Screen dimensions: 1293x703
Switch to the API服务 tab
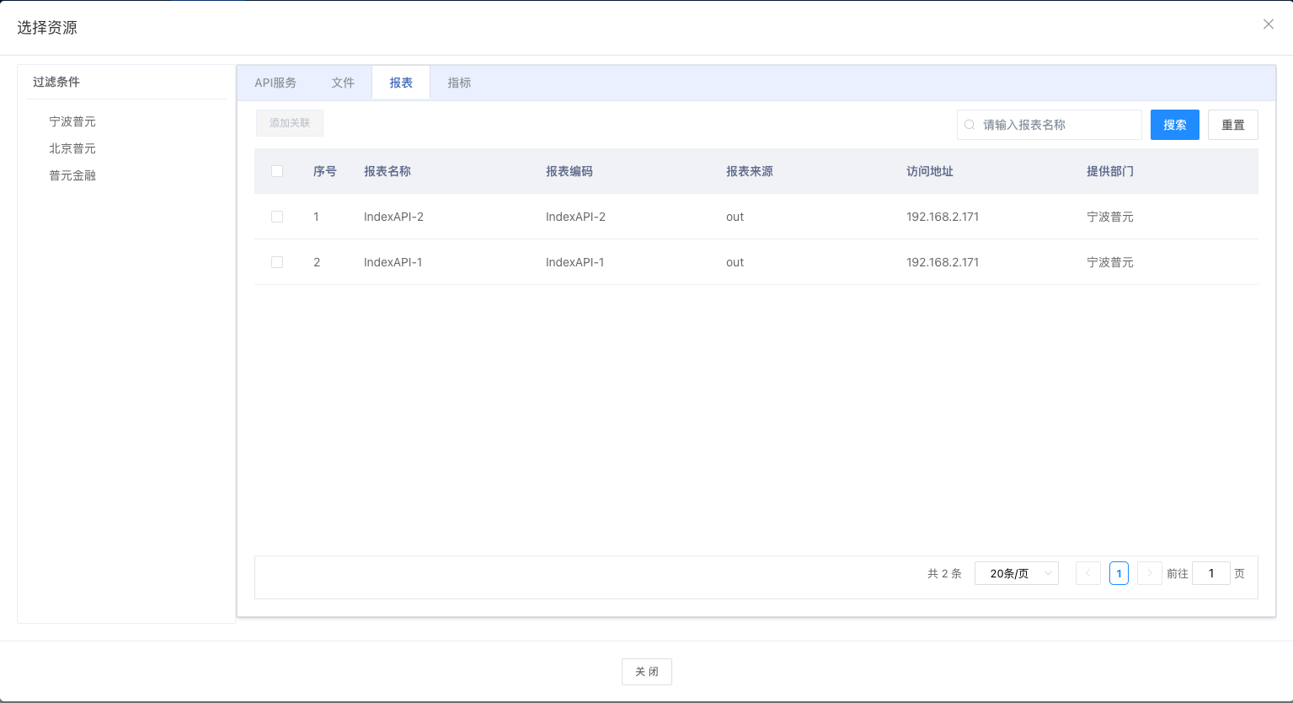(275, 83)
